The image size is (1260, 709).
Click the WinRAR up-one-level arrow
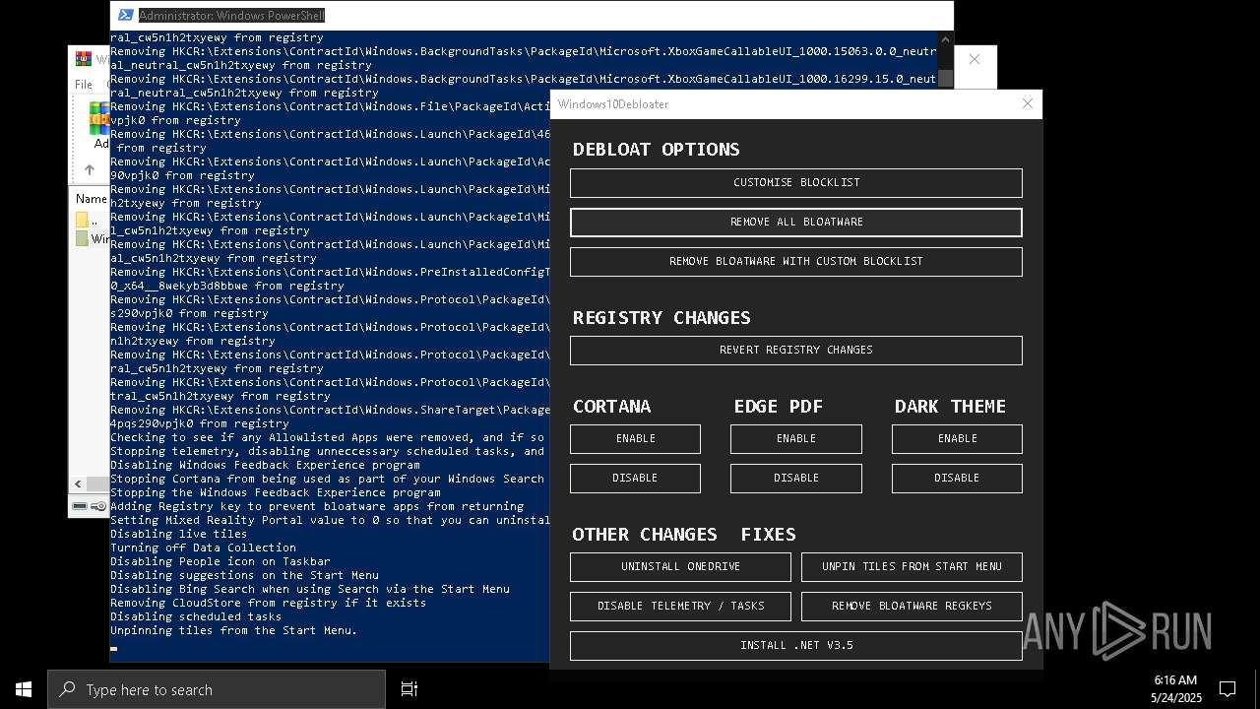(90, 169)
